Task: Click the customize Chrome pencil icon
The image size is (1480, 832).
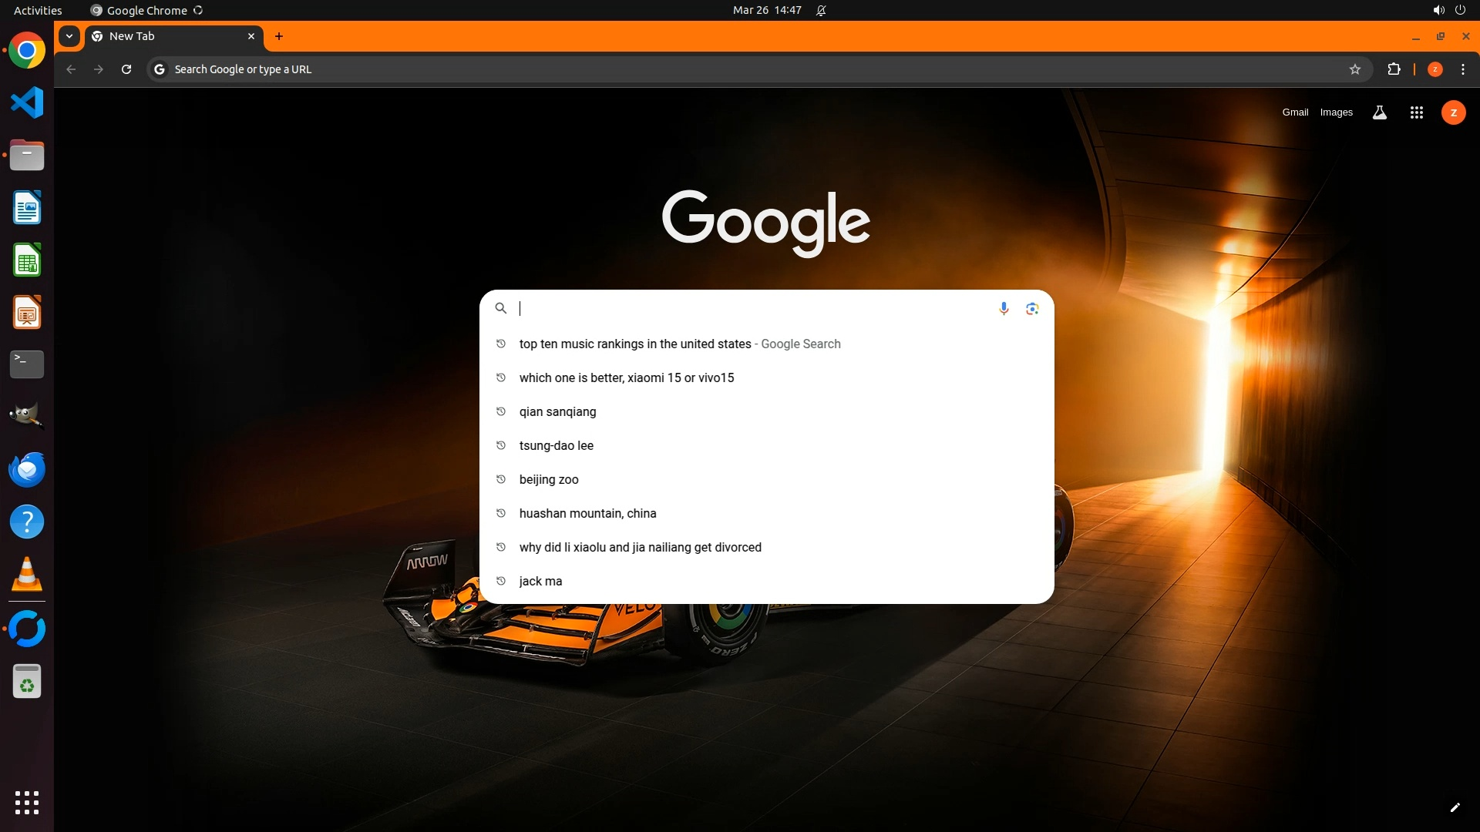Action: [x=1455, y=807]
